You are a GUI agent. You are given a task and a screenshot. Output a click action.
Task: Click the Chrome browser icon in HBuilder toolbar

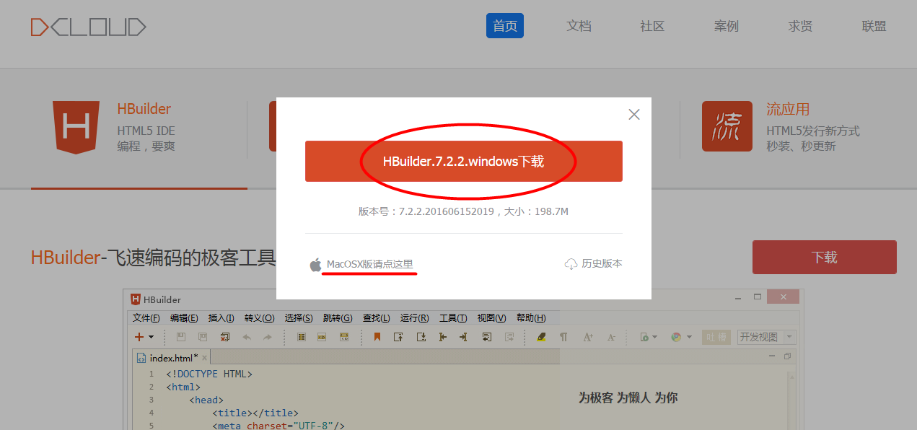(x=676, y=337)
